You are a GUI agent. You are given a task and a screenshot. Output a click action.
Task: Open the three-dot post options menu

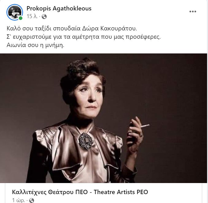[x=193, y=12]
